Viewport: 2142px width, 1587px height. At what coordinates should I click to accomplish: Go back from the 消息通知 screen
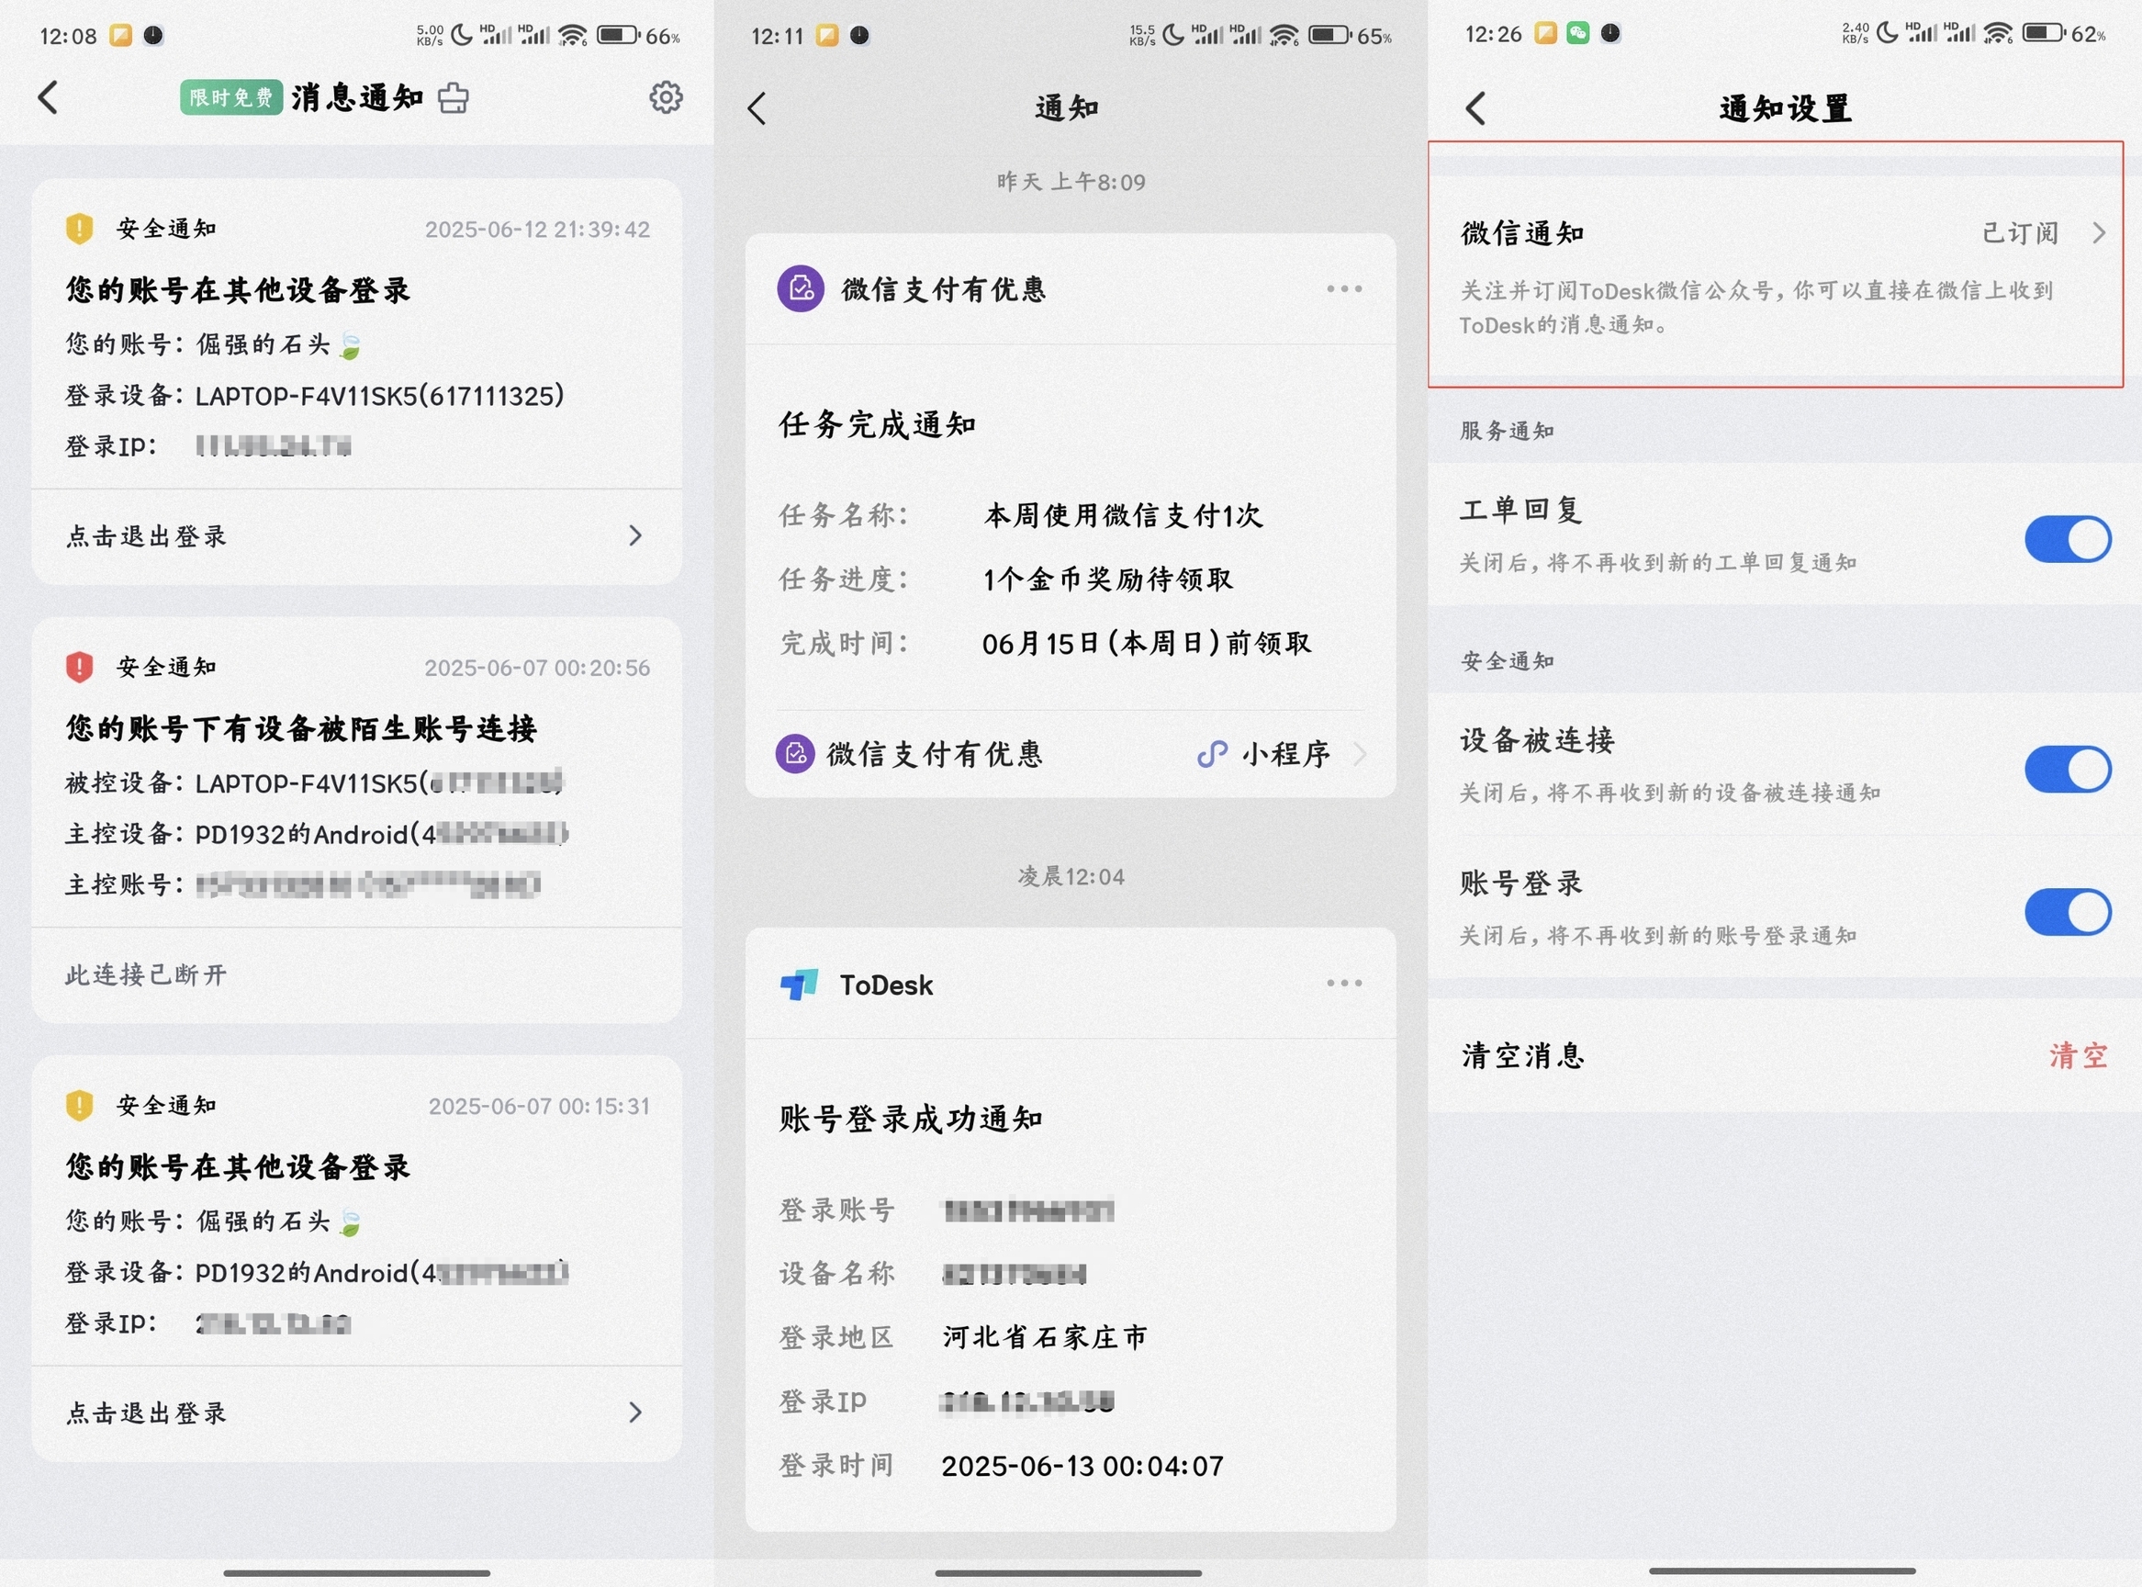click(48, 97)
